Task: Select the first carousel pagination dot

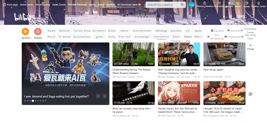Action: point(25,101)
